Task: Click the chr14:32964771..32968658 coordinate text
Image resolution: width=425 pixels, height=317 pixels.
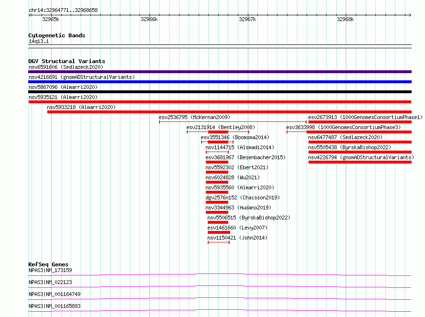Action: click(63, 11)
